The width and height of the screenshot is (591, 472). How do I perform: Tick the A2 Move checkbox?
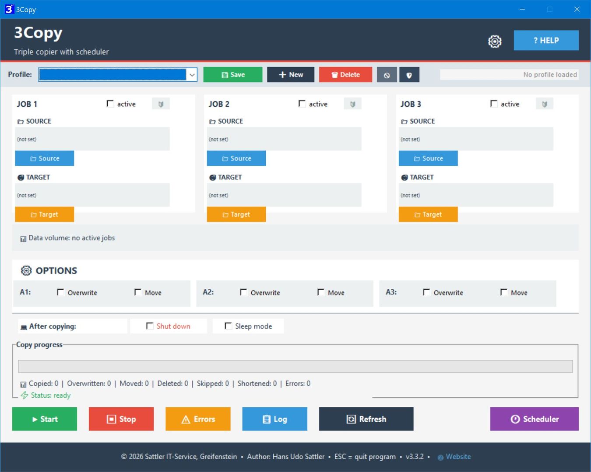[x=321, y=292]
